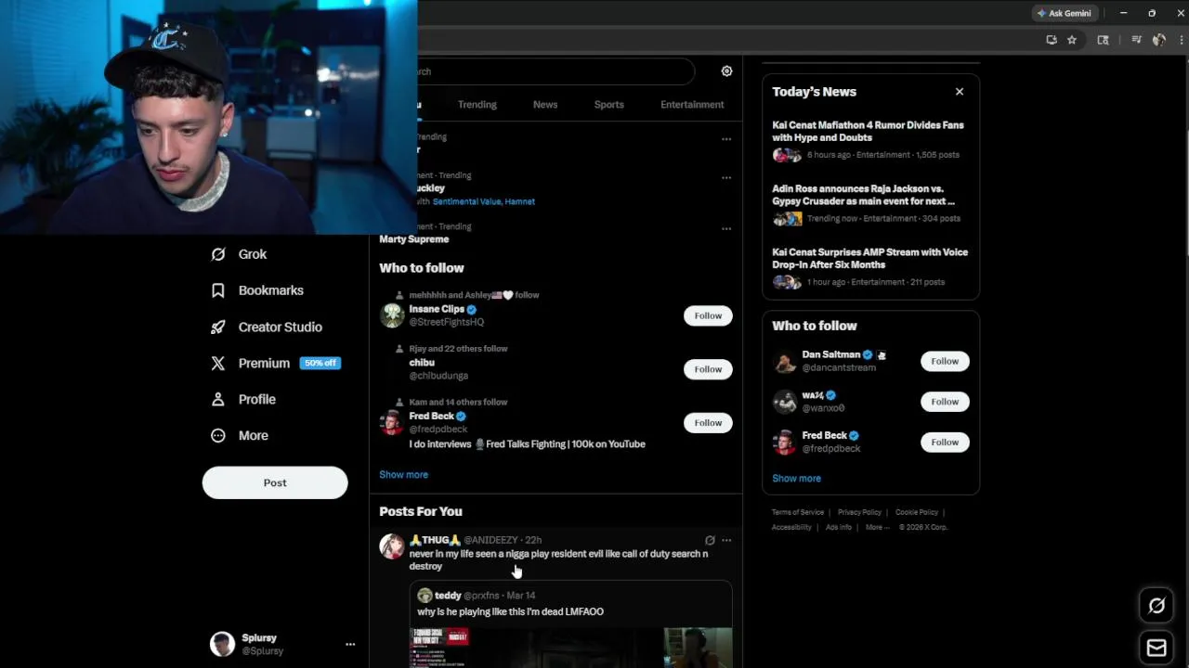Open Dan Saltman's profile avatar
The image size is (1189, 668).
click(x=785, y=361)
